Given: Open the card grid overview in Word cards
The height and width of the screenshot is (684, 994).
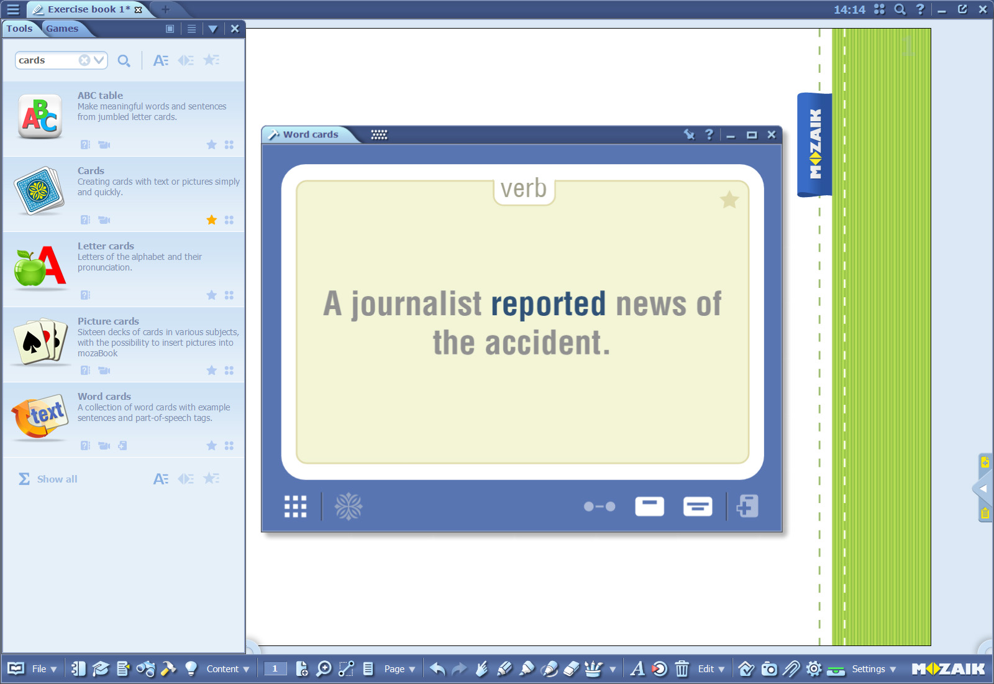Looking at the screenshot, I should pyautogui.click(x=295, y=507).
